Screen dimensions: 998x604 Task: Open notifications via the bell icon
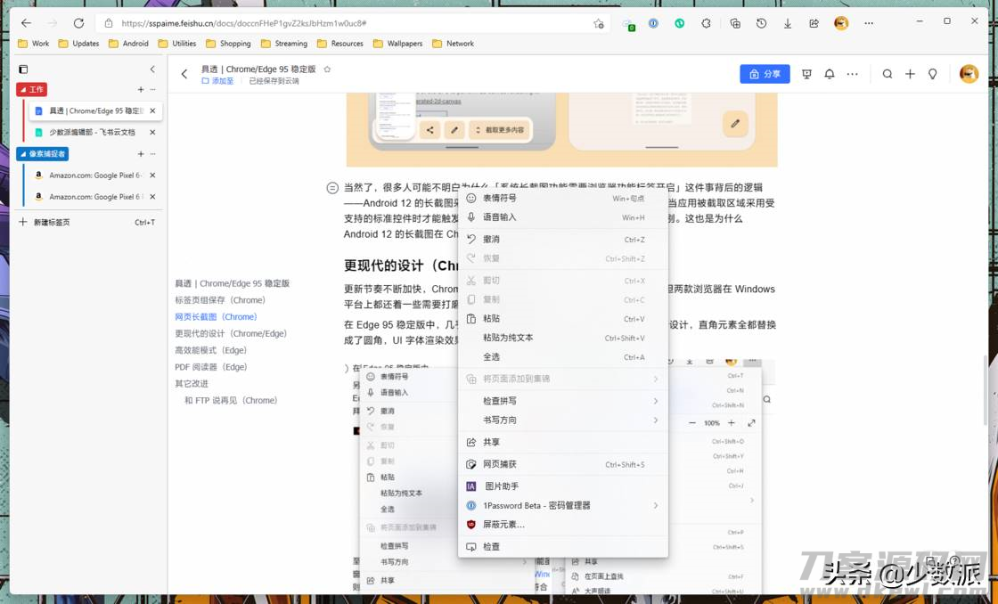tap(830, 74)
